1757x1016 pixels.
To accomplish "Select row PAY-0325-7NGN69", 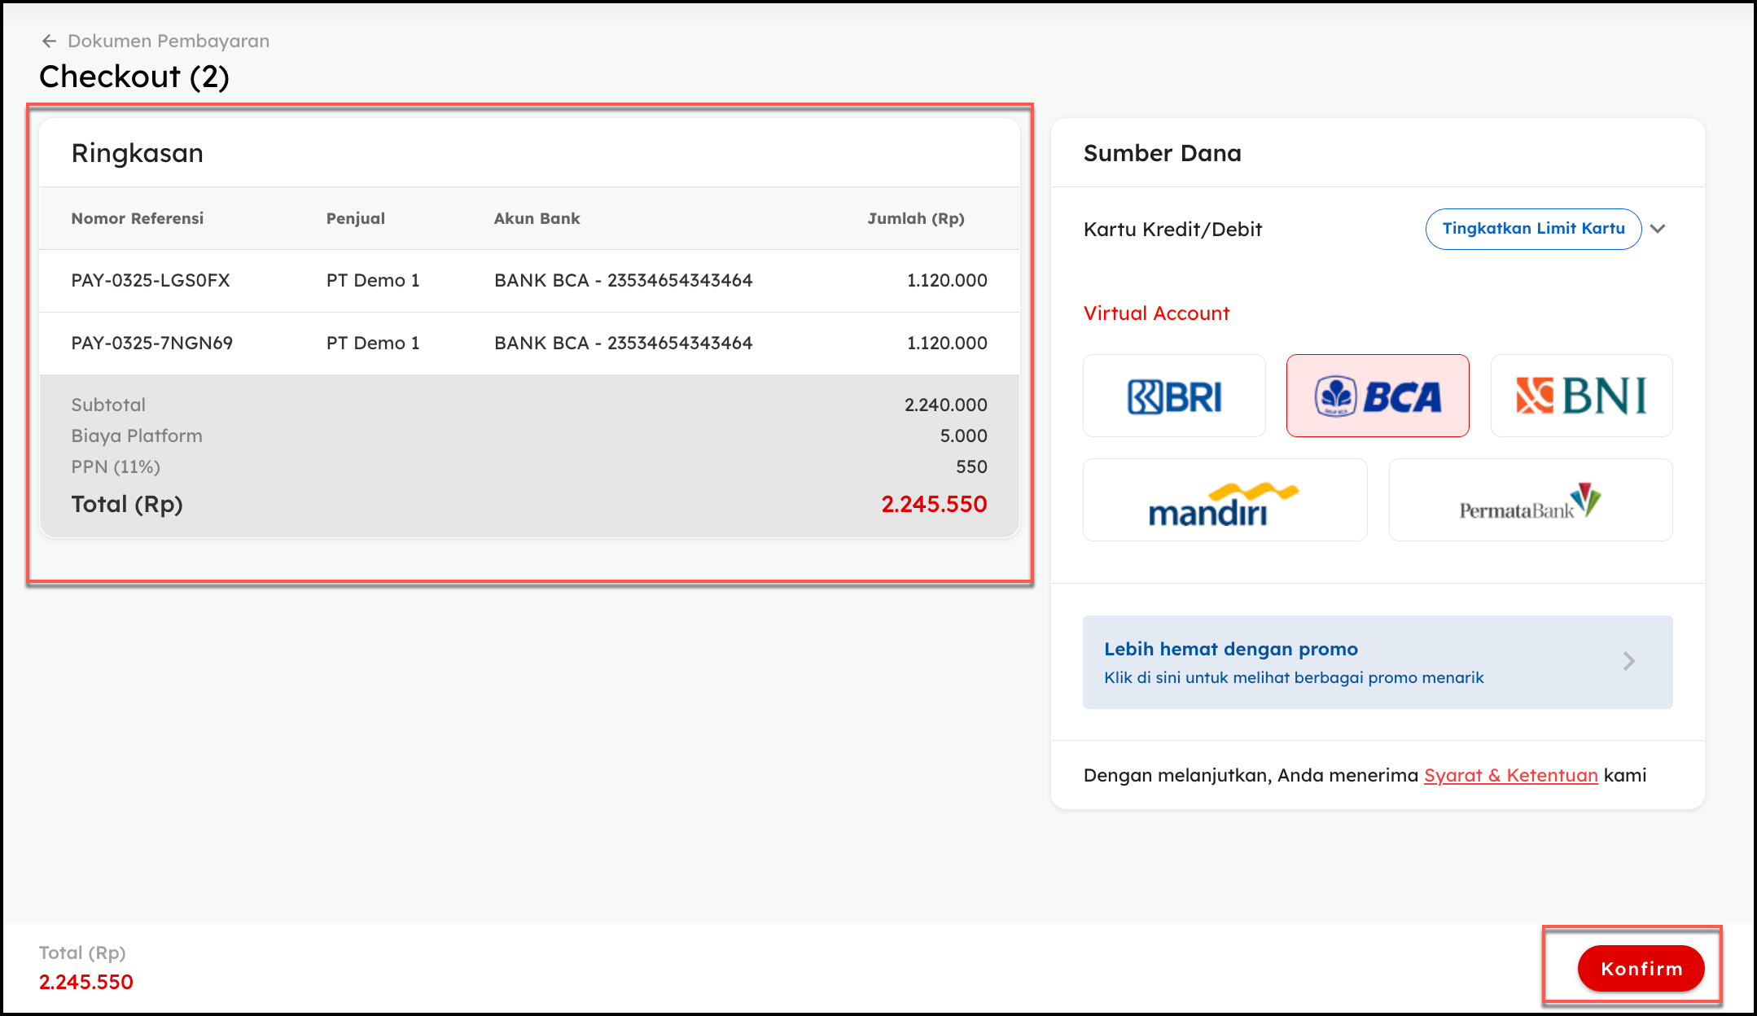I will (x=152, y=344).
